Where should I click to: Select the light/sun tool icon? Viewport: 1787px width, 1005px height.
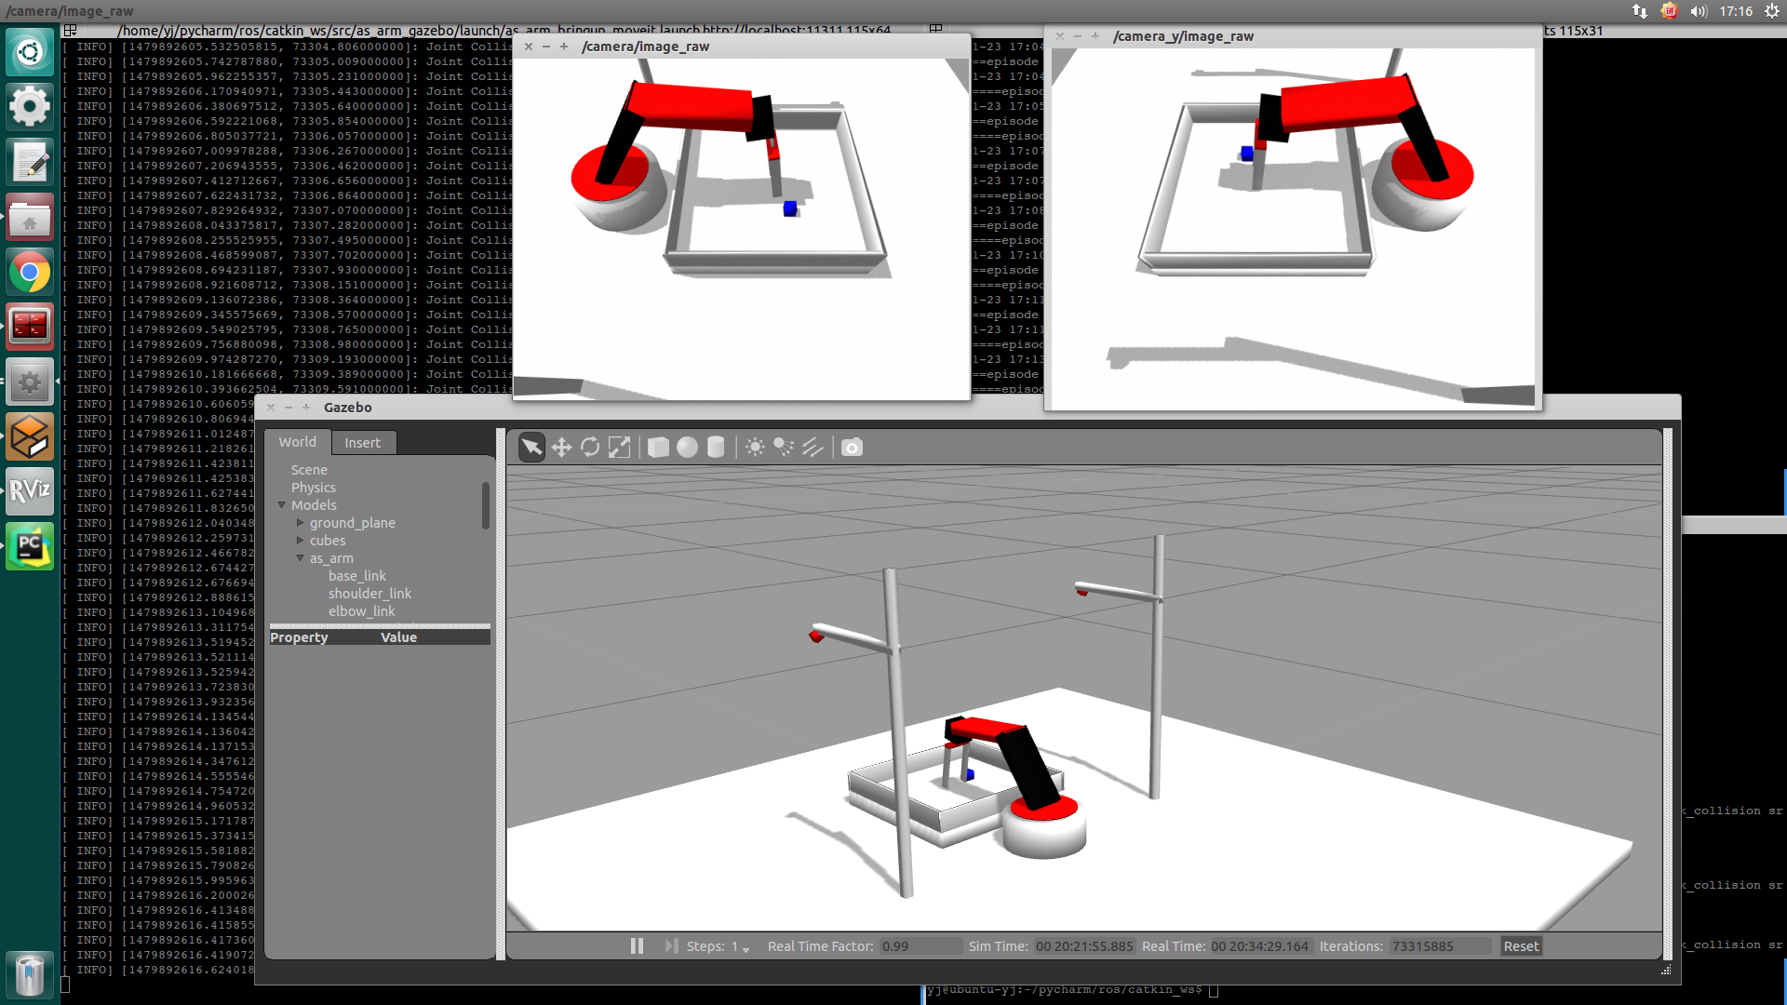tap(755, 447)
